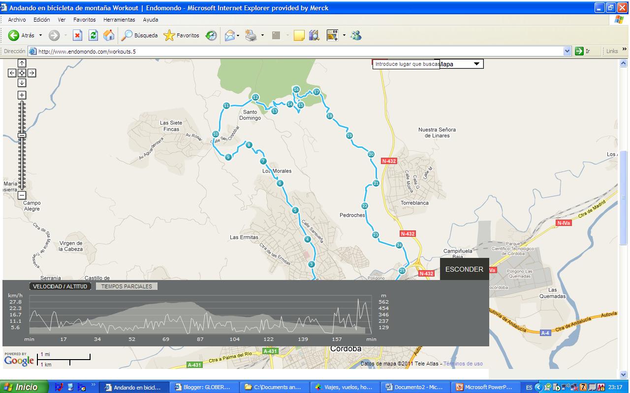
Task: Print the page with printer icon
Action: (251, 35)
